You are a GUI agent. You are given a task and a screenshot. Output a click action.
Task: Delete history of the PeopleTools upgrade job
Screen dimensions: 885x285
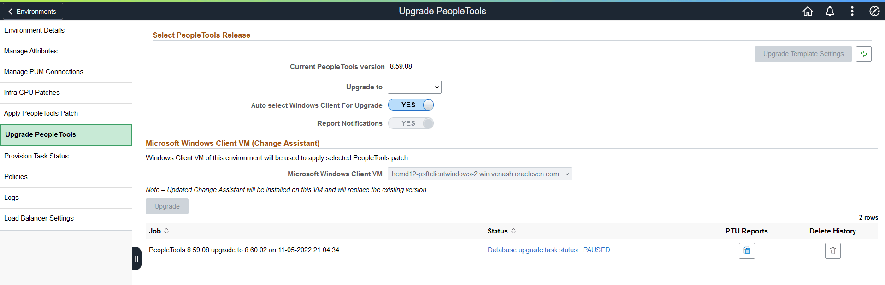tap(832, 250)
